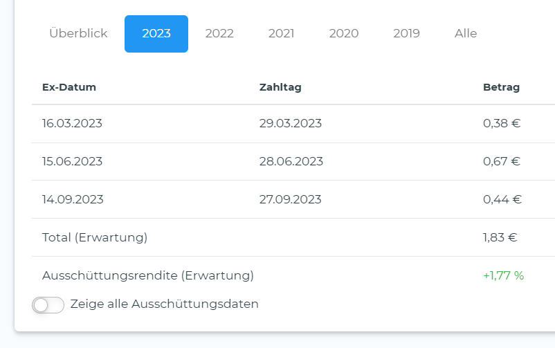Viewport: 555px width, 348px height.
Task: Select the 0,38 € amount
Action: pos(502,124)
